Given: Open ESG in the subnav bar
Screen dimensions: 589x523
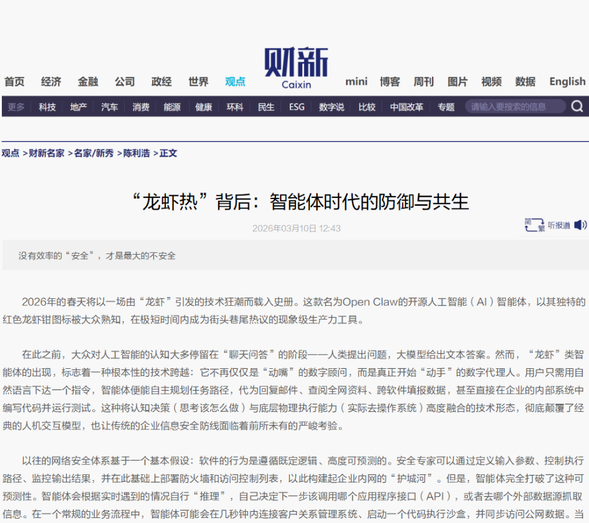Looking at the screenshot, I should tap(297, 107).
